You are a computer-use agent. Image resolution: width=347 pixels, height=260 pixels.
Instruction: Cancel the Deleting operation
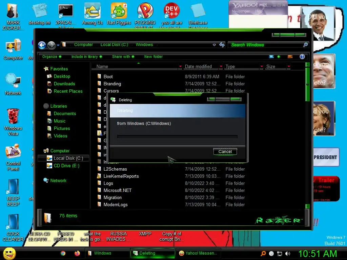tap(225, 151)
